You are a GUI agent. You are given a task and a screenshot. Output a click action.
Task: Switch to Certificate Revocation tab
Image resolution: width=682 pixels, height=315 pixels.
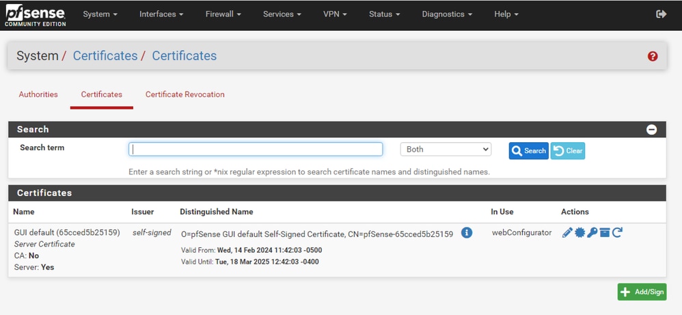point(185,94)
